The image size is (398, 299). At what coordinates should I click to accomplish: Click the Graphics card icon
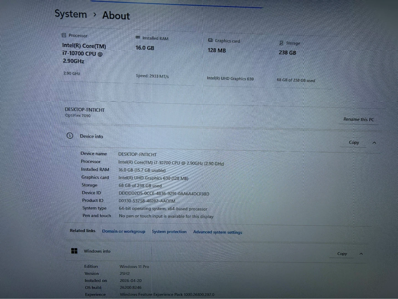[210, 40]
